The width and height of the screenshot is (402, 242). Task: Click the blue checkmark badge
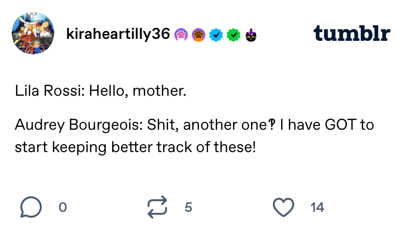pos(216,35)
